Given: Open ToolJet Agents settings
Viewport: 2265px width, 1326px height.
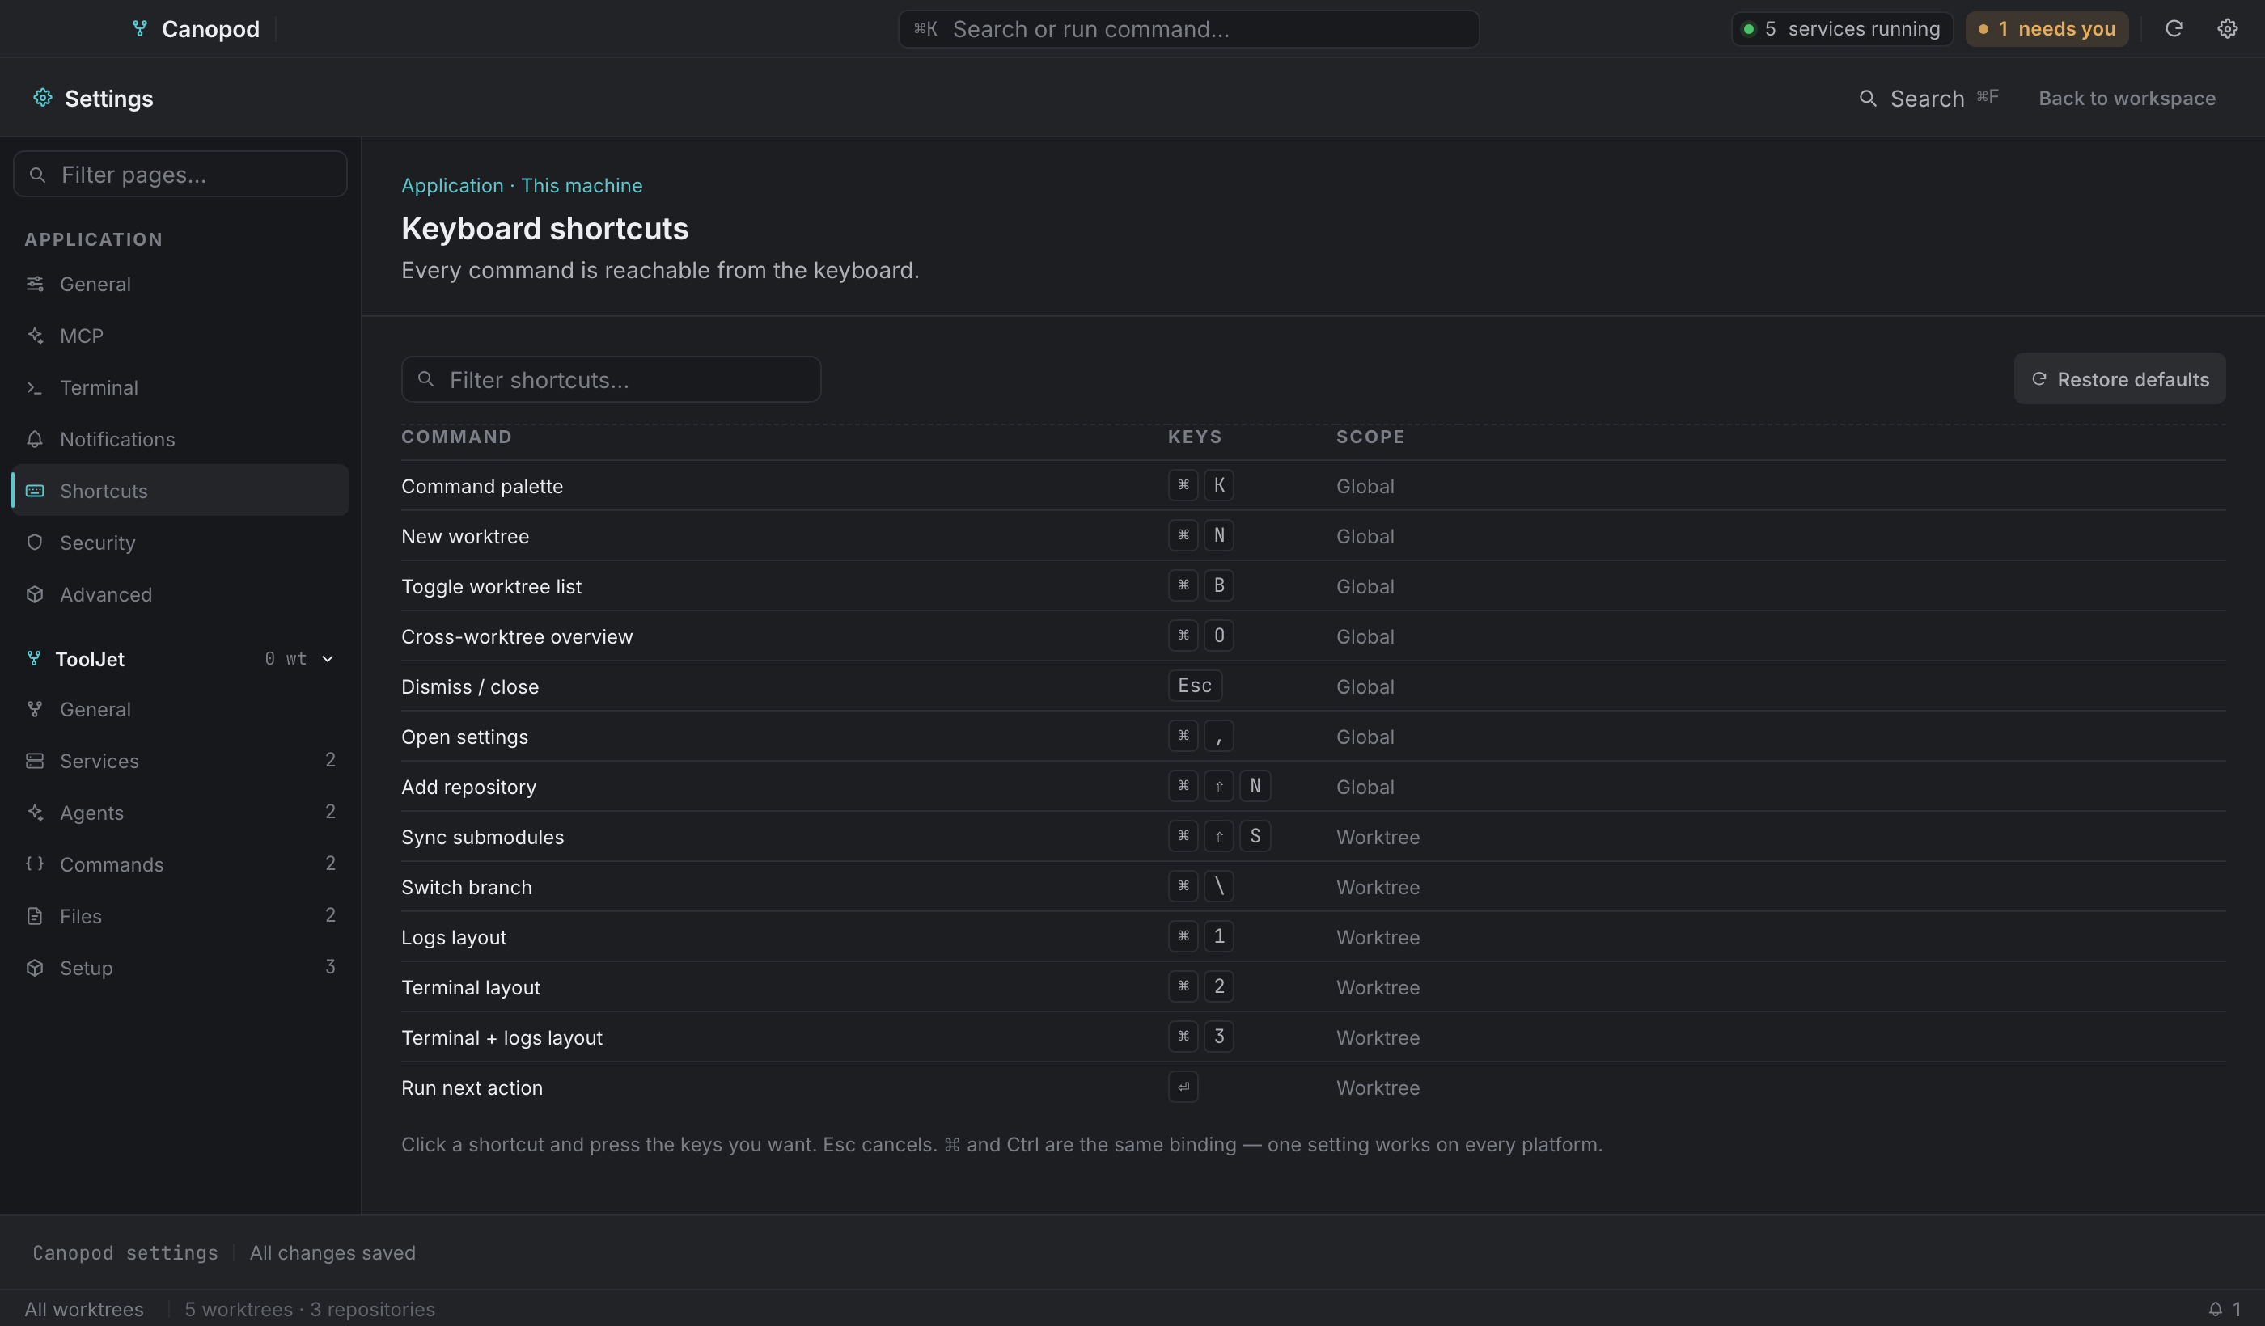Looking at the screenshot, I should (180, 812).
